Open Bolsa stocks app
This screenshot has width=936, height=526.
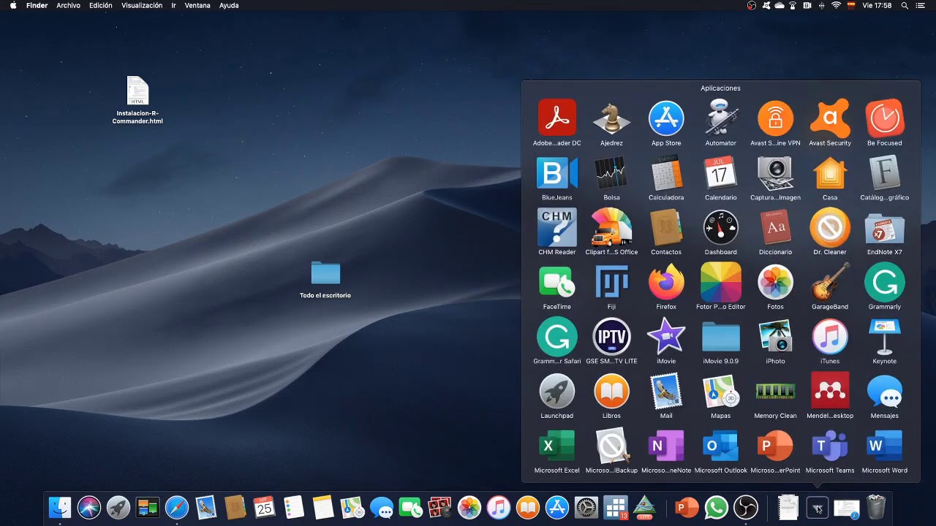611,172
